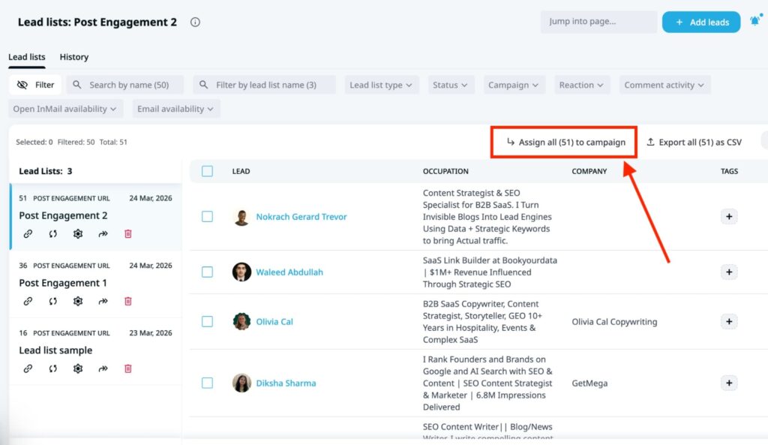
Task: Click the info icon beside the page title
Action: click(194, 22)
